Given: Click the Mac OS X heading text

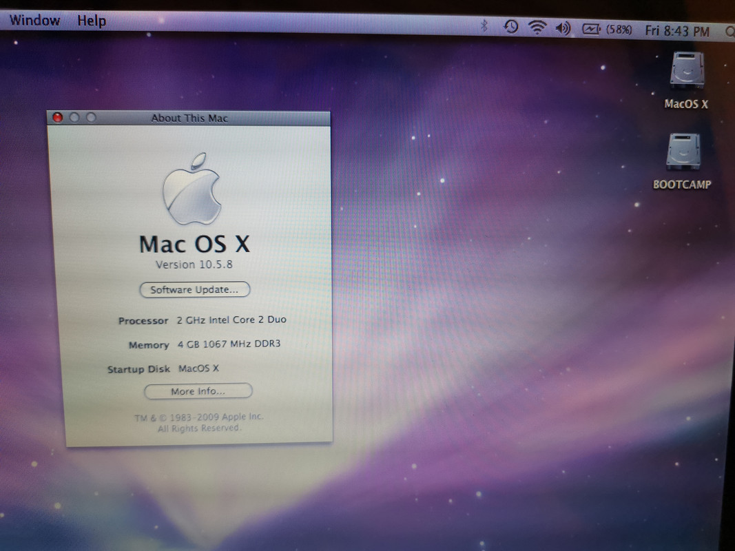Looking at the screenshot, I should pyautogui.click(x=194, y=244).
